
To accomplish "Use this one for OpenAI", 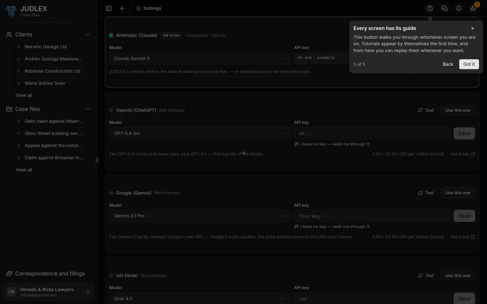I will pyautogui.click(x=458, y=110).
